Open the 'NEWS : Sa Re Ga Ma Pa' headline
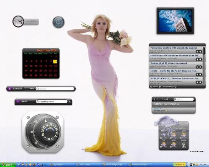 tap(174, 71)
